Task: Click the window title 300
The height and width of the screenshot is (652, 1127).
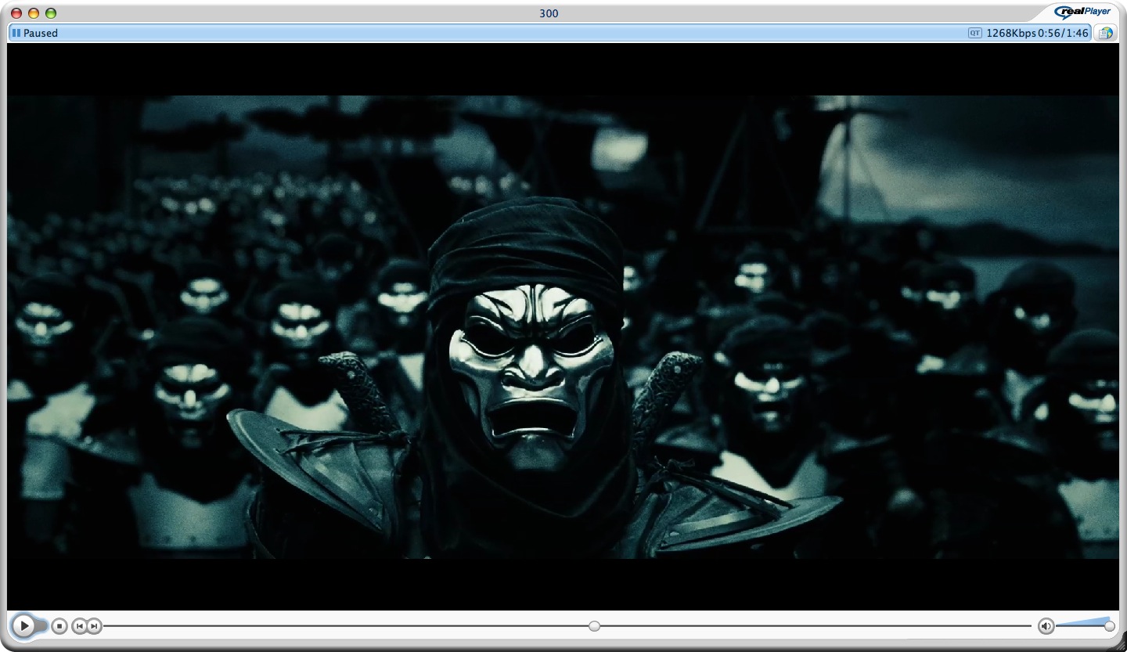Action: tap(549, 13)
